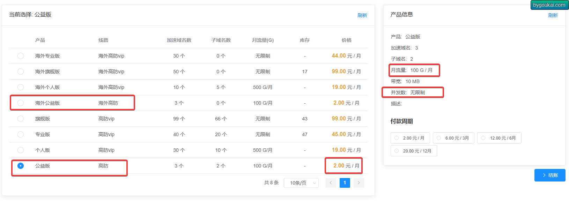The height and width of the screenshot is (215, 569).
Task: Select the 旗舰版 高防vip radio button
Action: pos(21,119)
